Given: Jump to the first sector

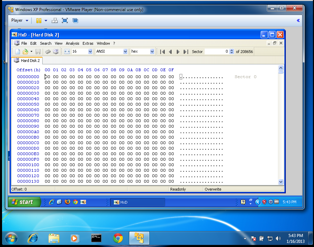Looking at the screenshot, I should tap(163, 52).
